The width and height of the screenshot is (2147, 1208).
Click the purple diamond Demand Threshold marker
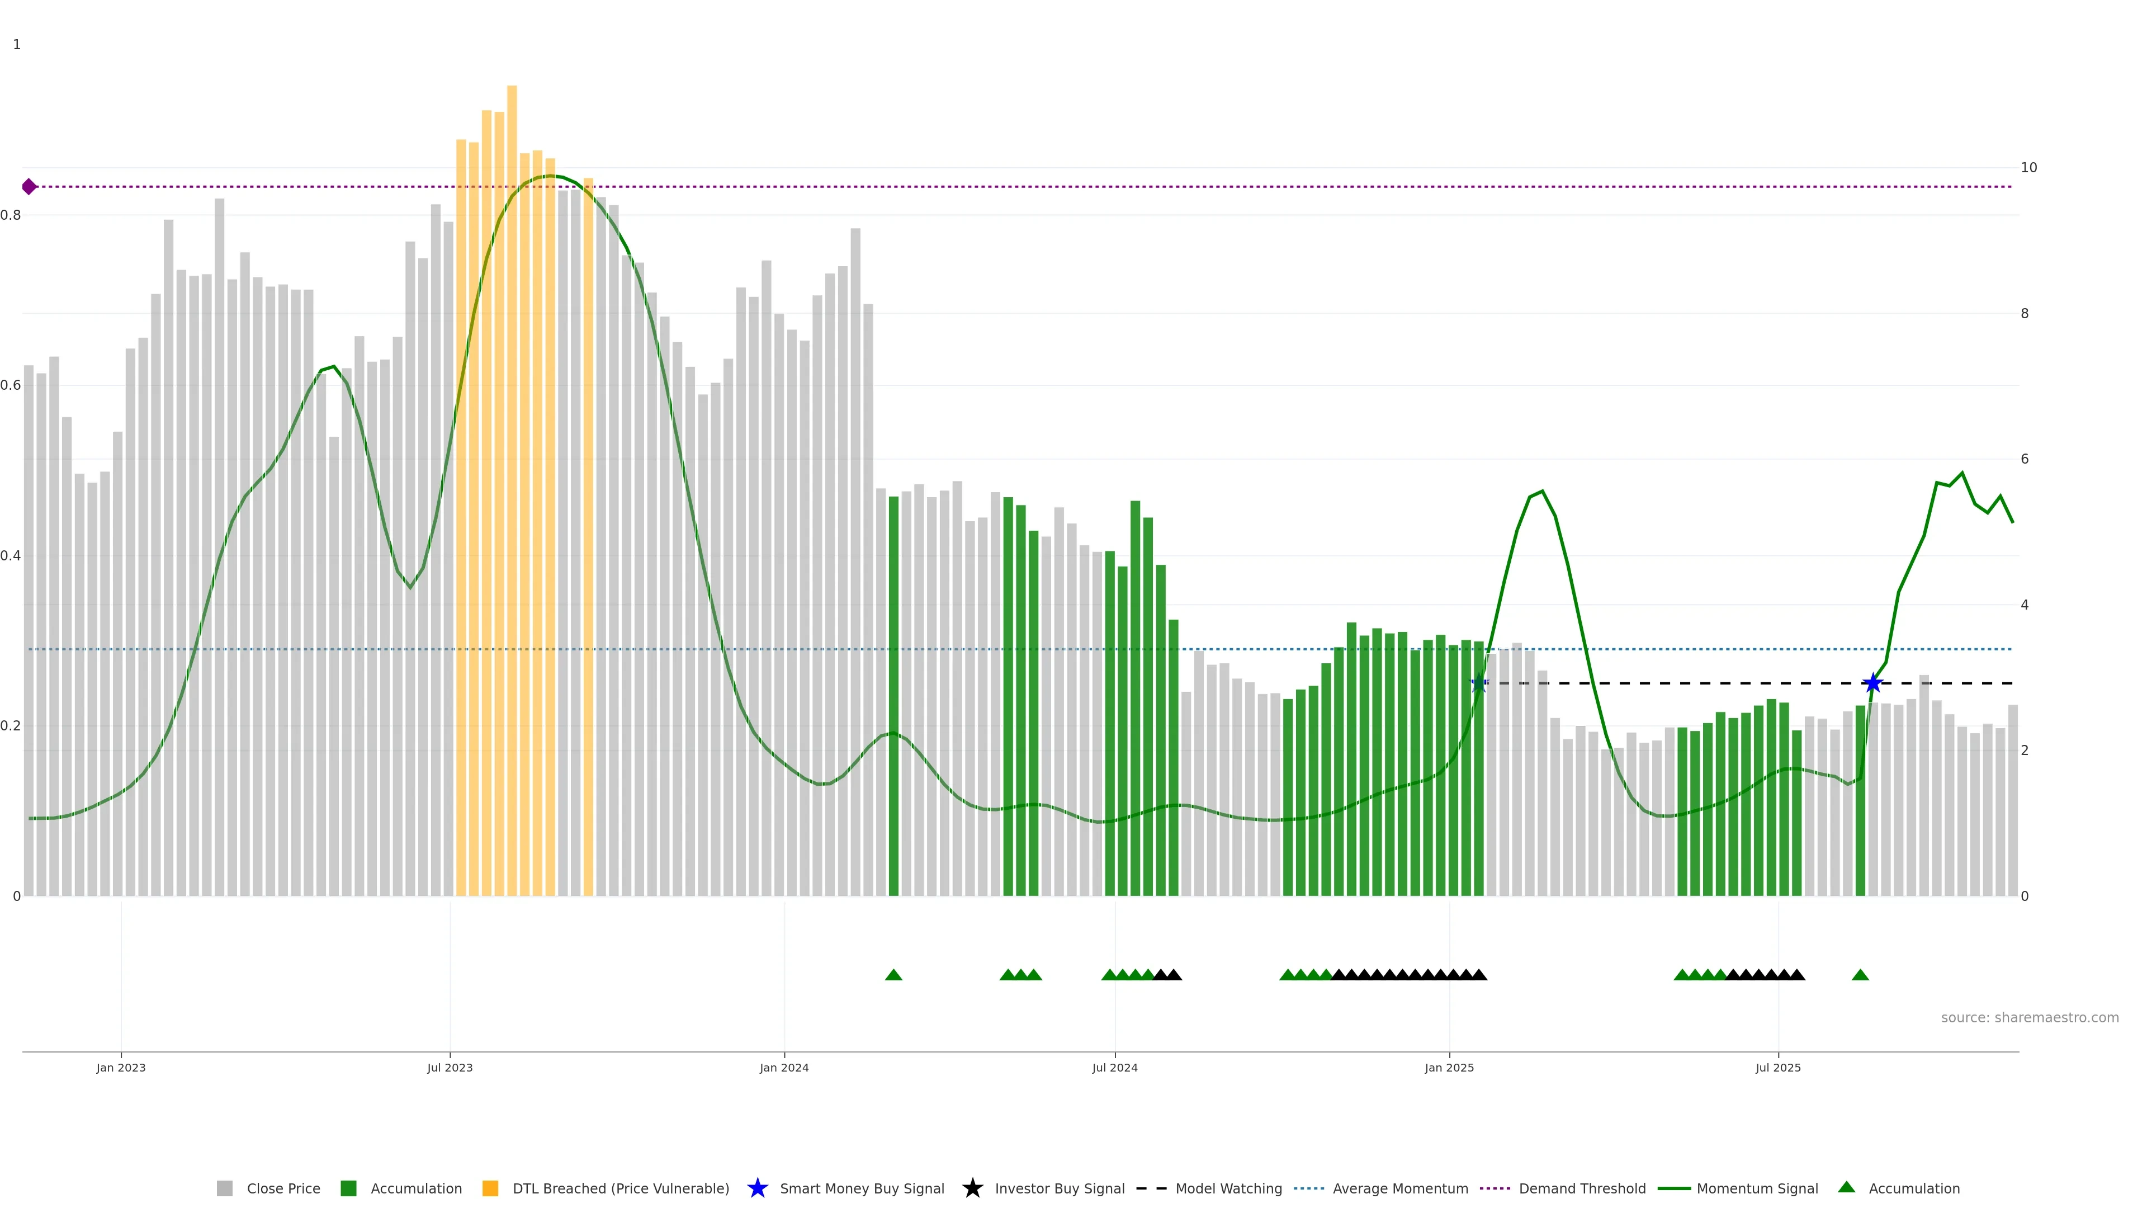29,187
